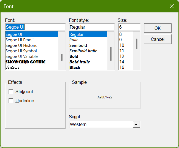
Task: Open the Script dropdown arrow
Action: pos(136,124)
